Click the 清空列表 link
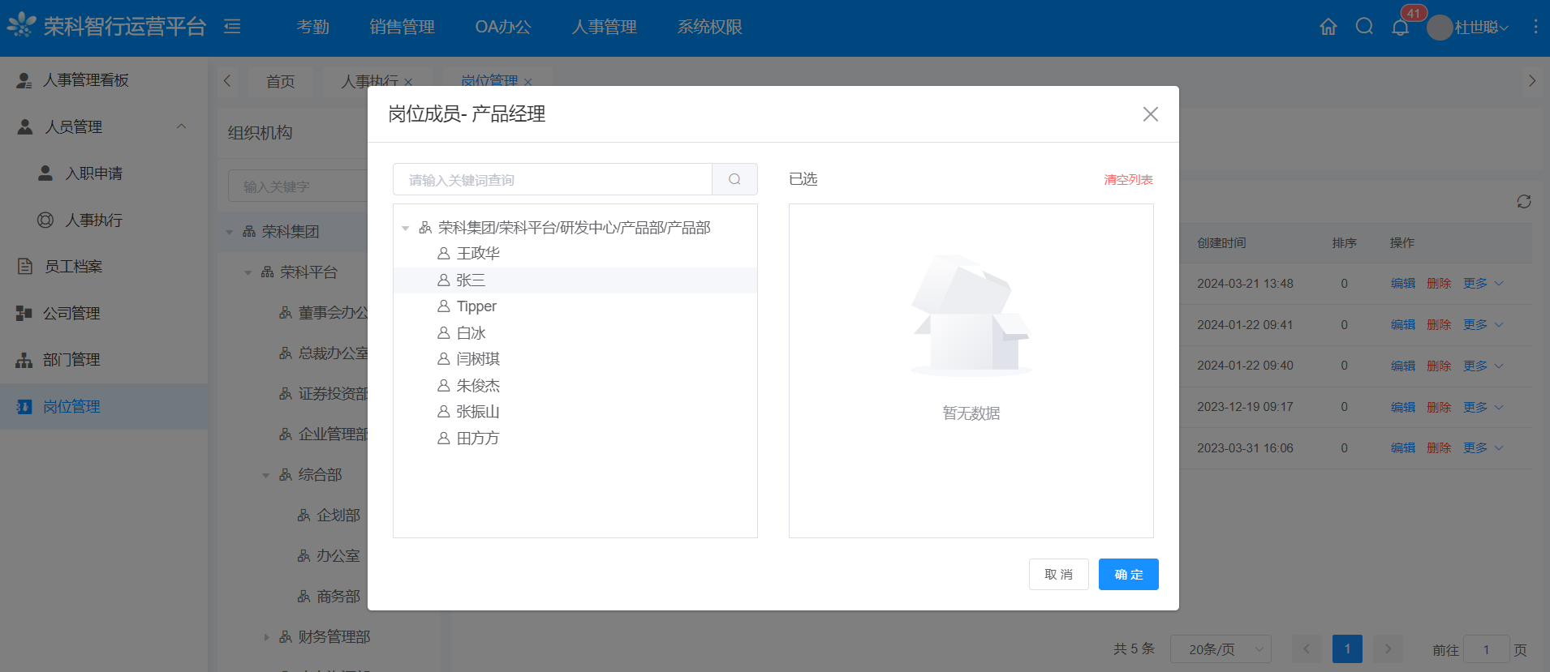Image resolution: width=1550 pixels, height=672 pixels. tap(1128, 180)
